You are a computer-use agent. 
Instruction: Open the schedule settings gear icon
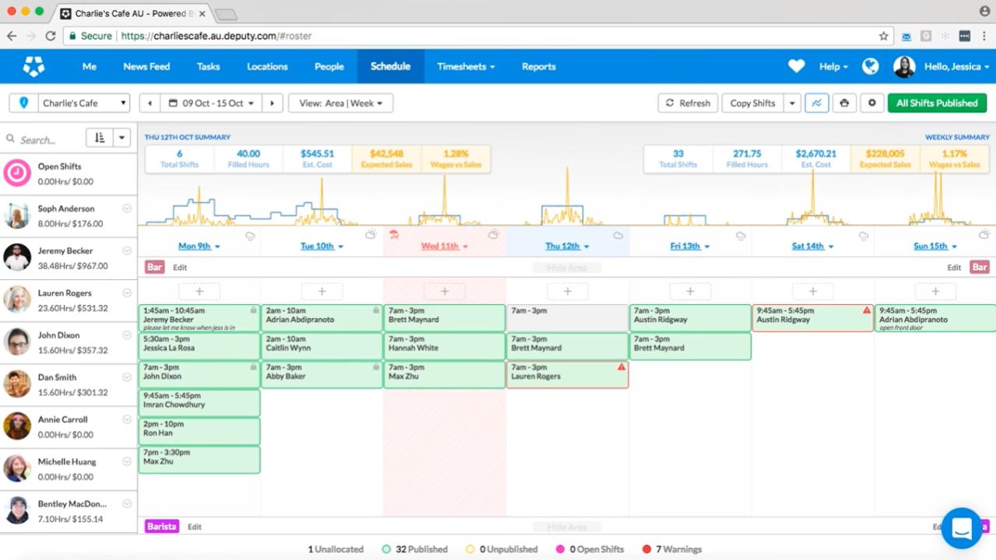pyautogui.click(x=872, y=103)
